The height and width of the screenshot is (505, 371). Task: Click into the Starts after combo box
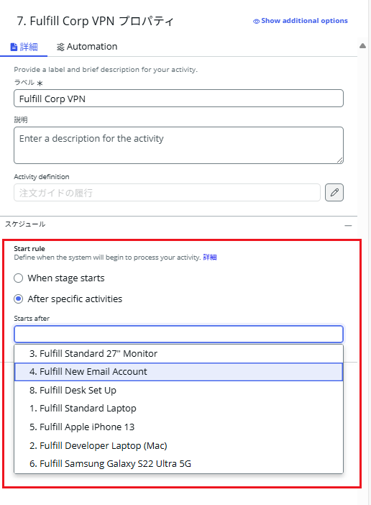[178, 334]
